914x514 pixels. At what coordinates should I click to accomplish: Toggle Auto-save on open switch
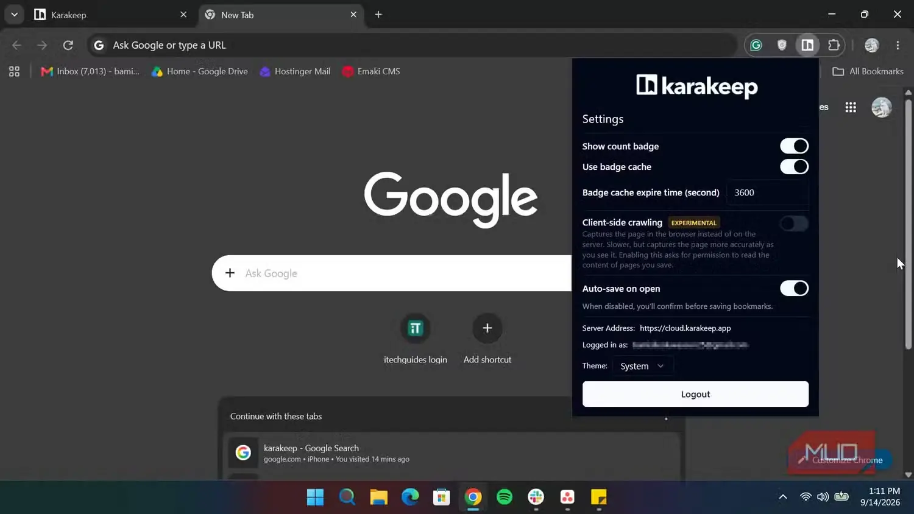tap(794, 288)
